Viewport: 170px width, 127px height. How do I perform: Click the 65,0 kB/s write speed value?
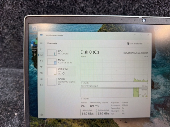(x=103, y=114)
